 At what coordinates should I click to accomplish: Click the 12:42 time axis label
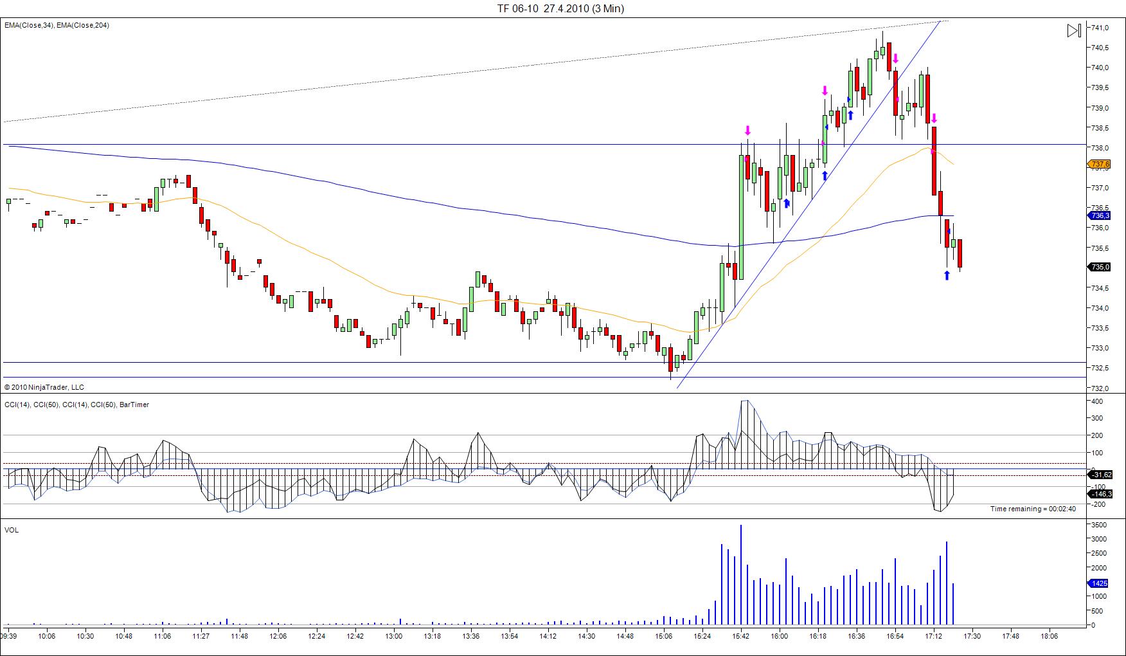coord(355,636)
